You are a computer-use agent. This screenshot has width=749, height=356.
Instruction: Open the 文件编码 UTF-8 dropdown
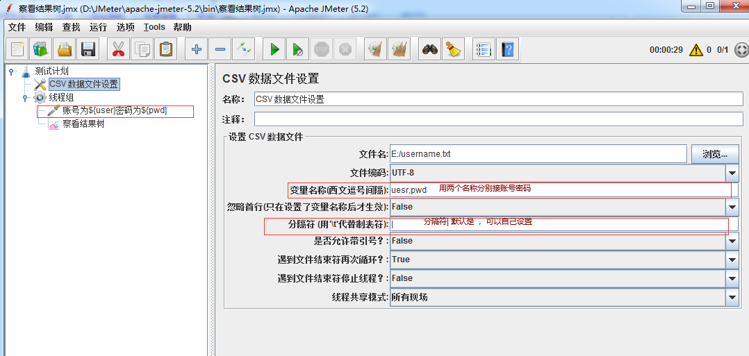732,173
